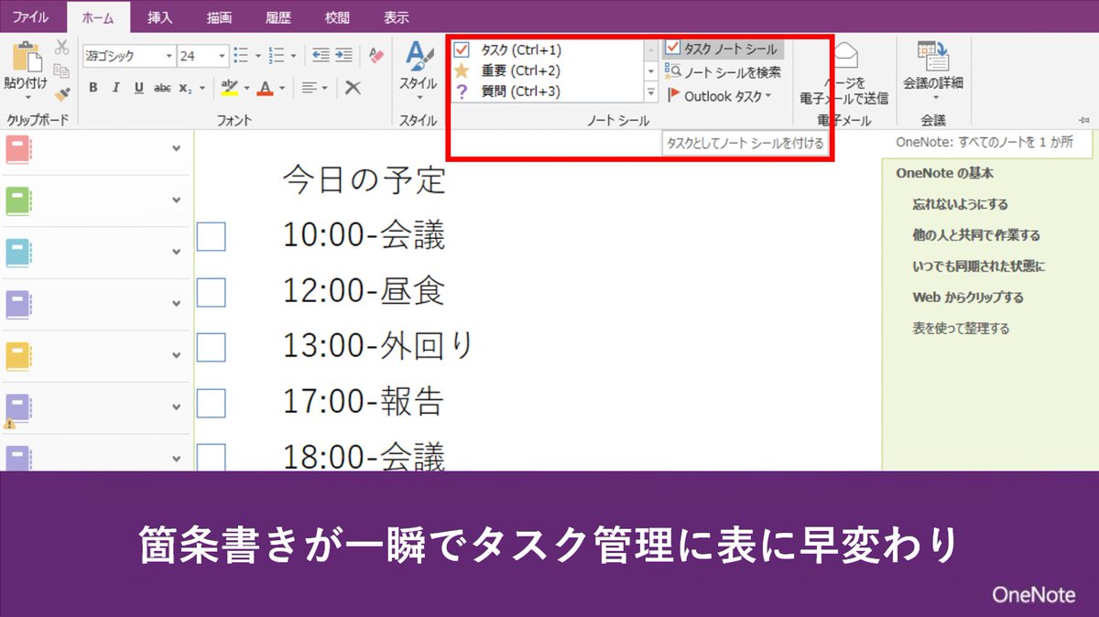This screenshot has width=1099, height=617.
Task: Toggle Underline formatting
Action: click(x=139, y=88)
